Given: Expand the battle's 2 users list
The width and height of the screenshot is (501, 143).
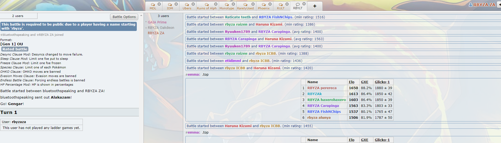Looking at the screenshot, I should coord(18,16).
